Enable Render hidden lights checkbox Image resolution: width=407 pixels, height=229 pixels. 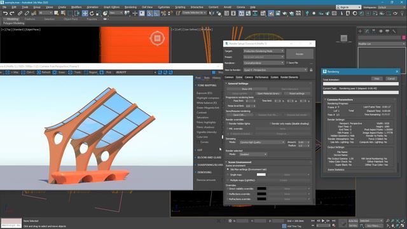(228, 123)
